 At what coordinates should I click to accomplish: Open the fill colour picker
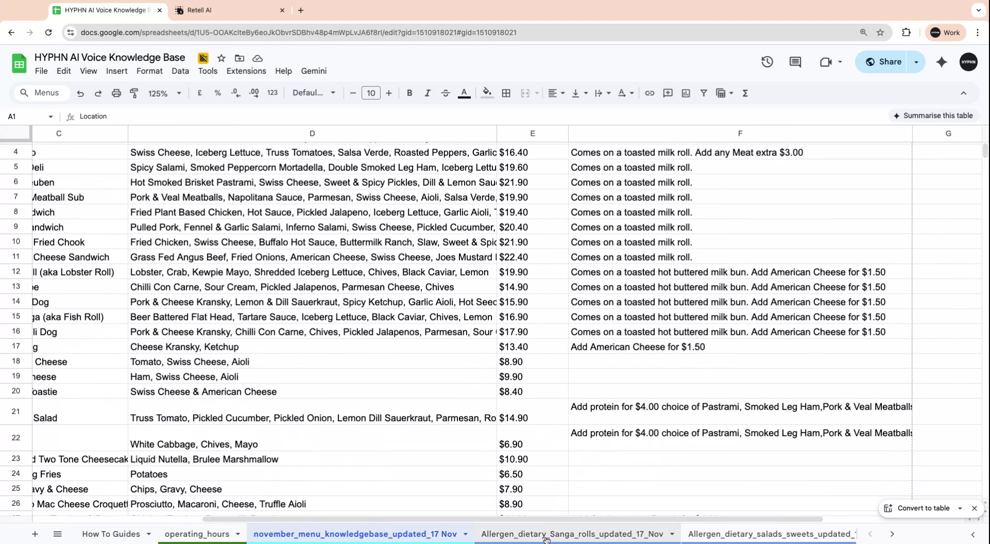coord(486,93)
